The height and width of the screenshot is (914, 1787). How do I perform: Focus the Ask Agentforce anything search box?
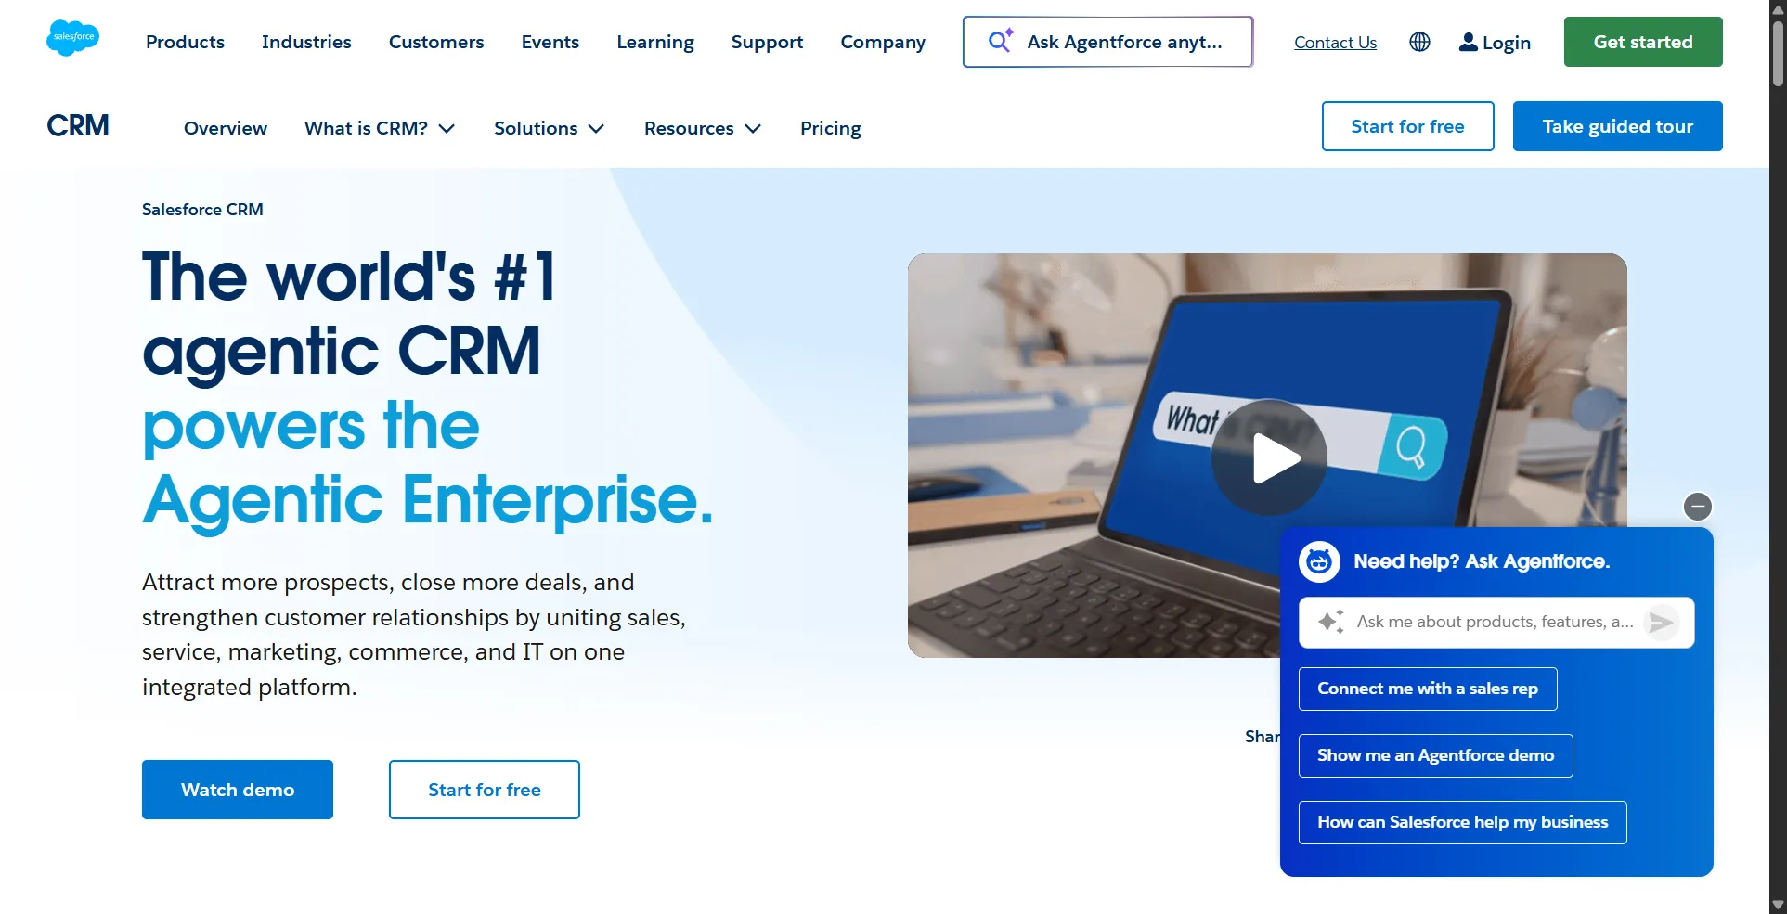pos(1107,42)
